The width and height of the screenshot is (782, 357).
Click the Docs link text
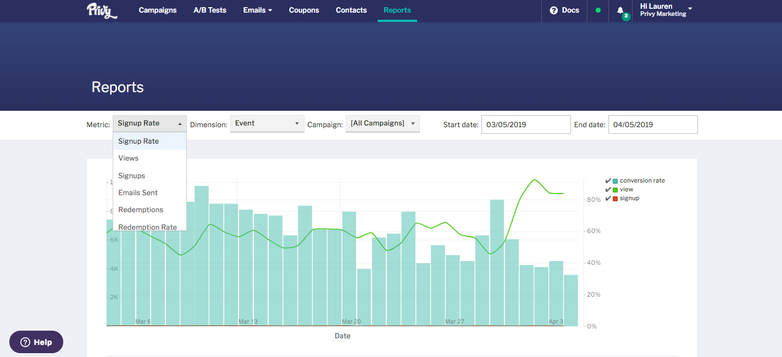point(570,10)
